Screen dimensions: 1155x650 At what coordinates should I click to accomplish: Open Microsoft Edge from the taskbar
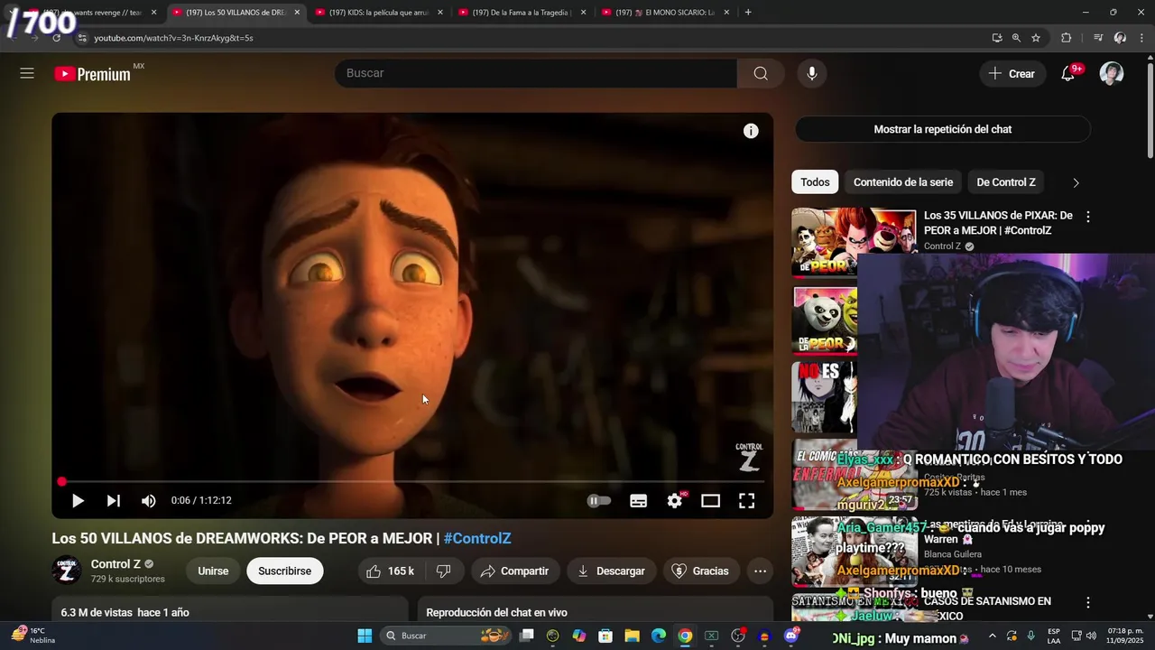coord(659,636)
